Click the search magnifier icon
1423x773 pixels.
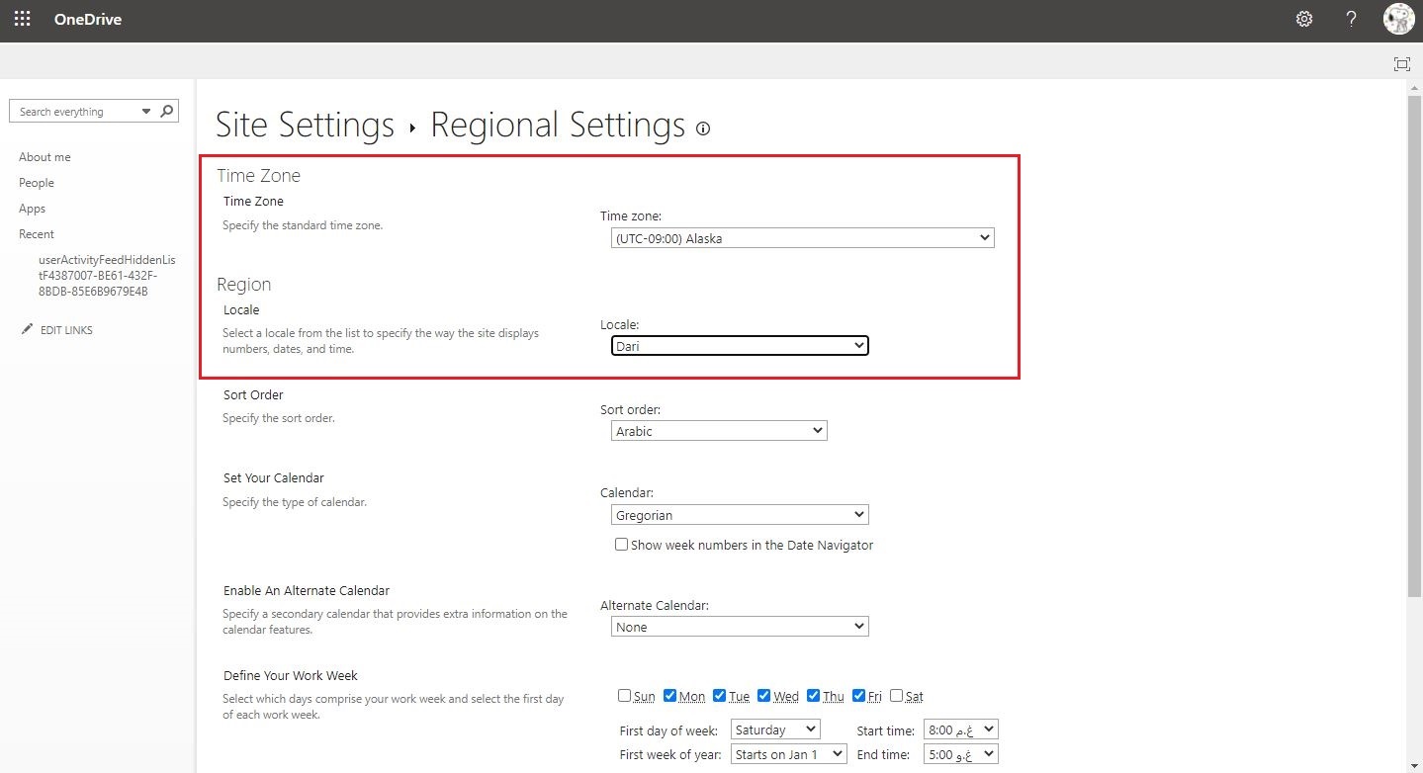(165, 110)
